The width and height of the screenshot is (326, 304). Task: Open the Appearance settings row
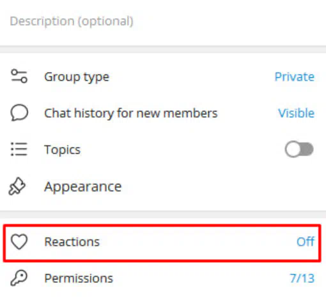pos(163,186)
